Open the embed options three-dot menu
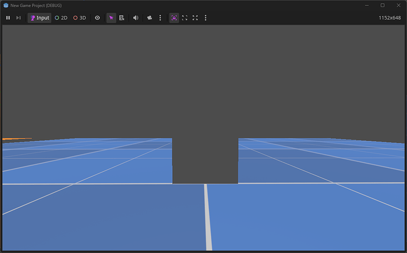This screenshot has width=407, height=253. click(x=205, y=18)
